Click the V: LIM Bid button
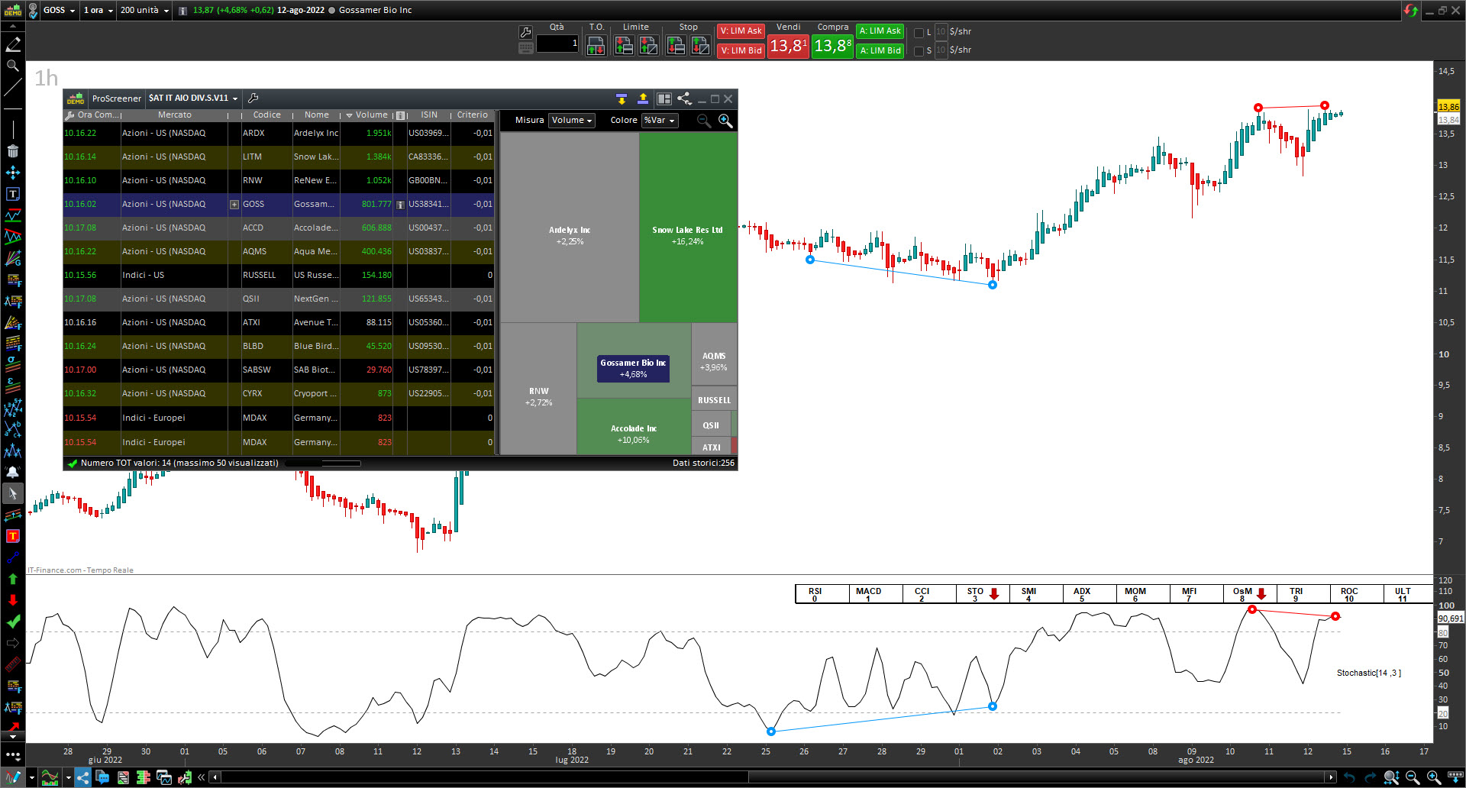Image resolution: width=1466 pixels, height=788 pixels. point(741,51)
